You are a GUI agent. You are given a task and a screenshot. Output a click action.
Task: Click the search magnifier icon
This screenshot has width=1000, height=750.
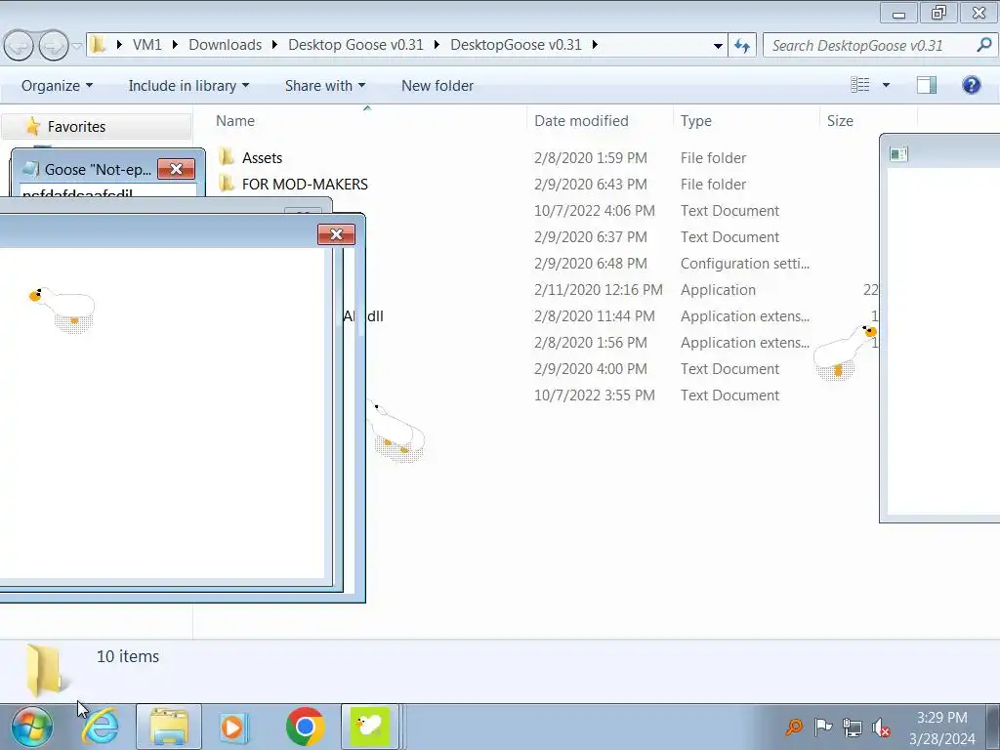point(984,45)
